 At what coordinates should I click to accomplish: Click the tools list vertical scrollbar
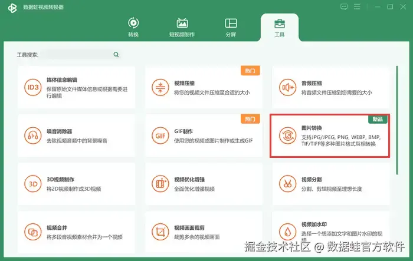[x=397, y=120]
